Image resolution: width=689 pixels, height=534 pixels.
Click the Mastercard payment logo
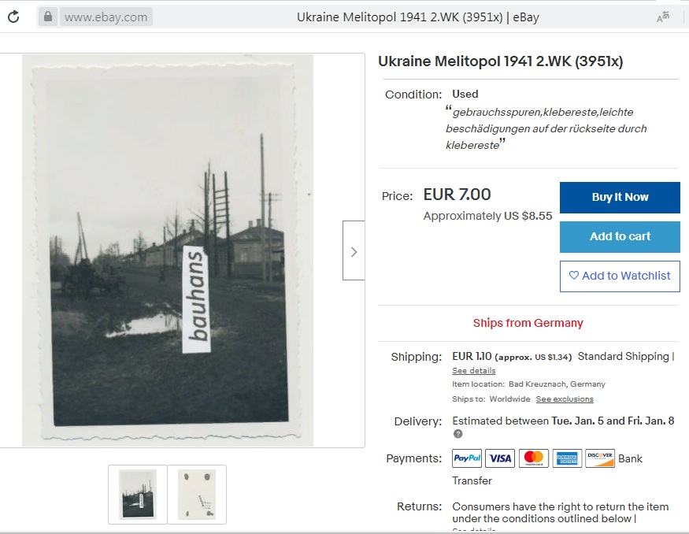[533, 458]
